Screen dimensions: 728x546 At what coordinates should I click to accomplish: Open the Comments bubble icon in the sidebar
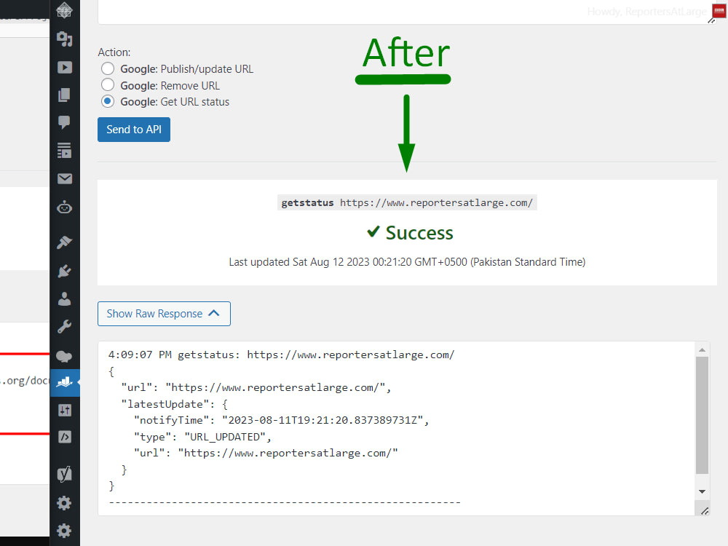pyautogui.click(x=64, y=122)
